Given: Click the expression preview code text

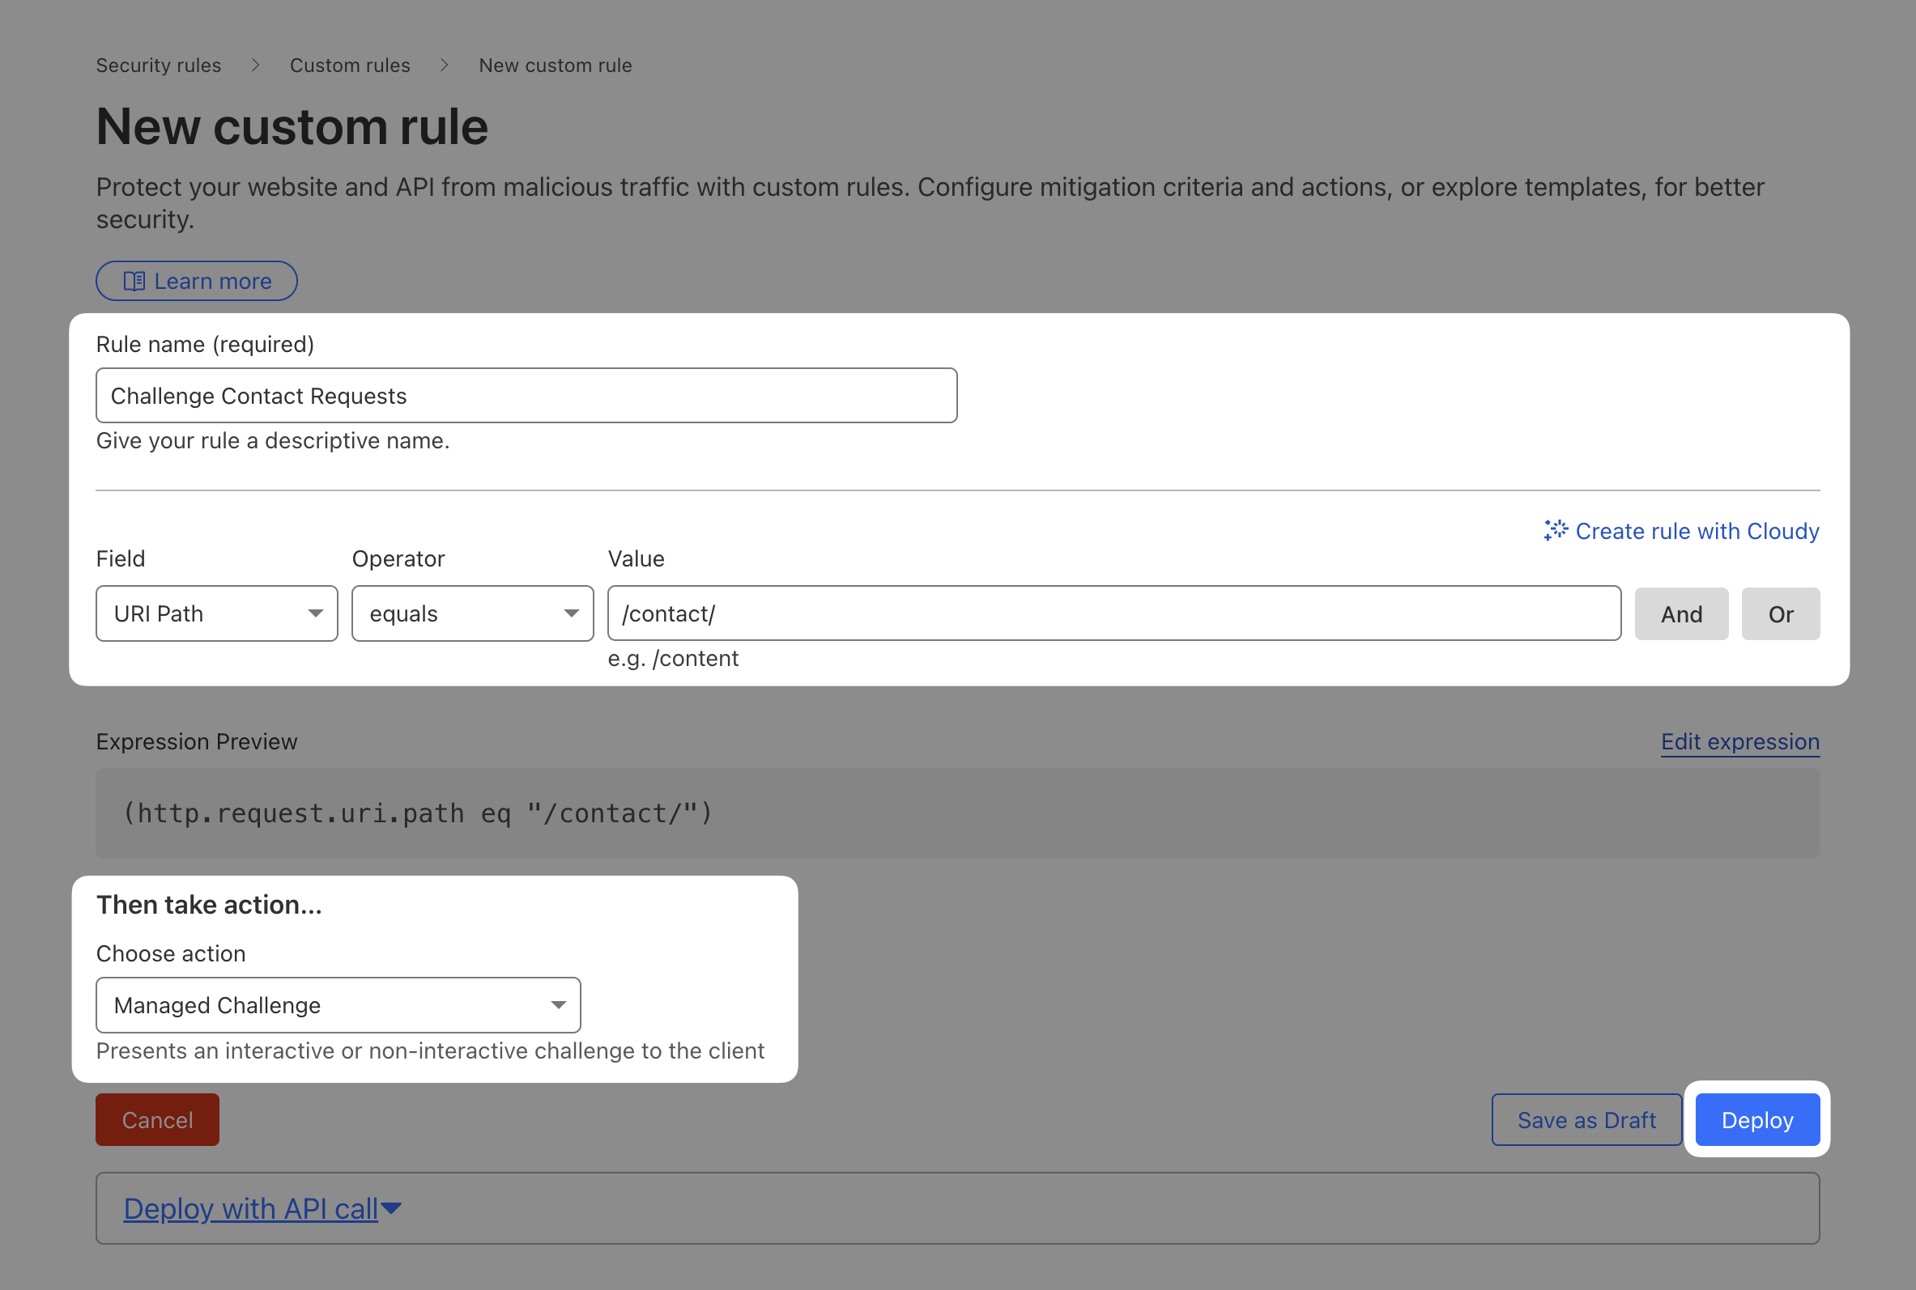Looking at the screenshot, I should tap(417, 813).
